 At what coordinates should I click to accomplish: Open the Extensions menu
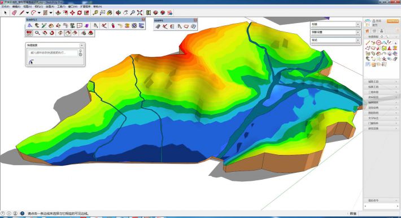[85, 6]
